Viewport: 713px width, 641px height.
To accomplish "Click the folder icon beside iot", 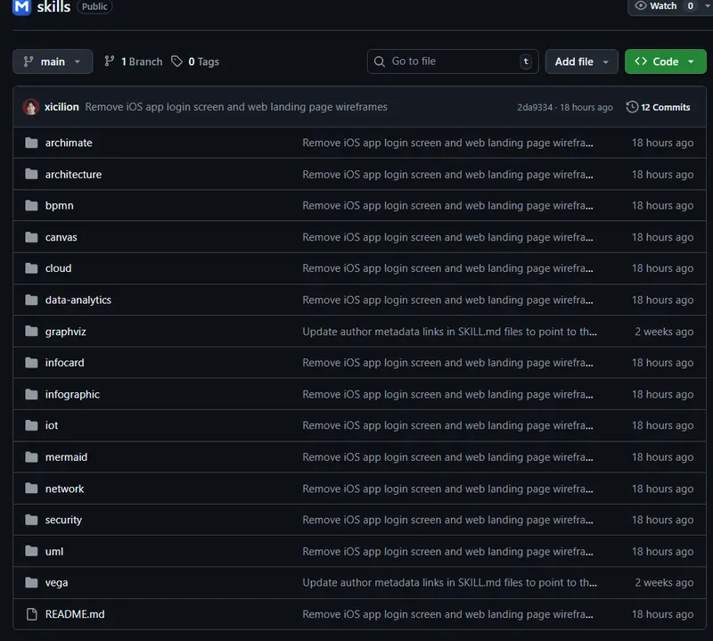I will (31, 425).
